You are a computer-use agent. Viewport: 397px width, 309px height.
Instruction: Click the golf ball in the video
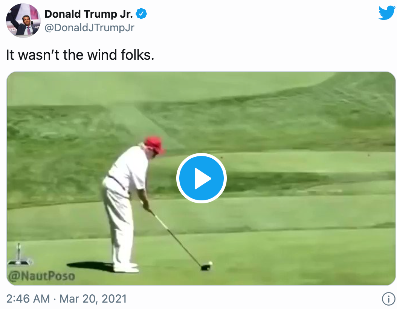pos(211,263)
